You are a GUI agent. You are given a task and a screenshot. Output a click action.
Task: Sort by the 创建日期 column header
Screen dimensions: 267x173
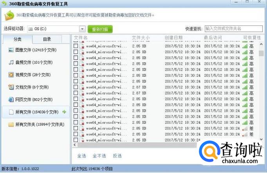pyautogui.click(x=173, y=38)
